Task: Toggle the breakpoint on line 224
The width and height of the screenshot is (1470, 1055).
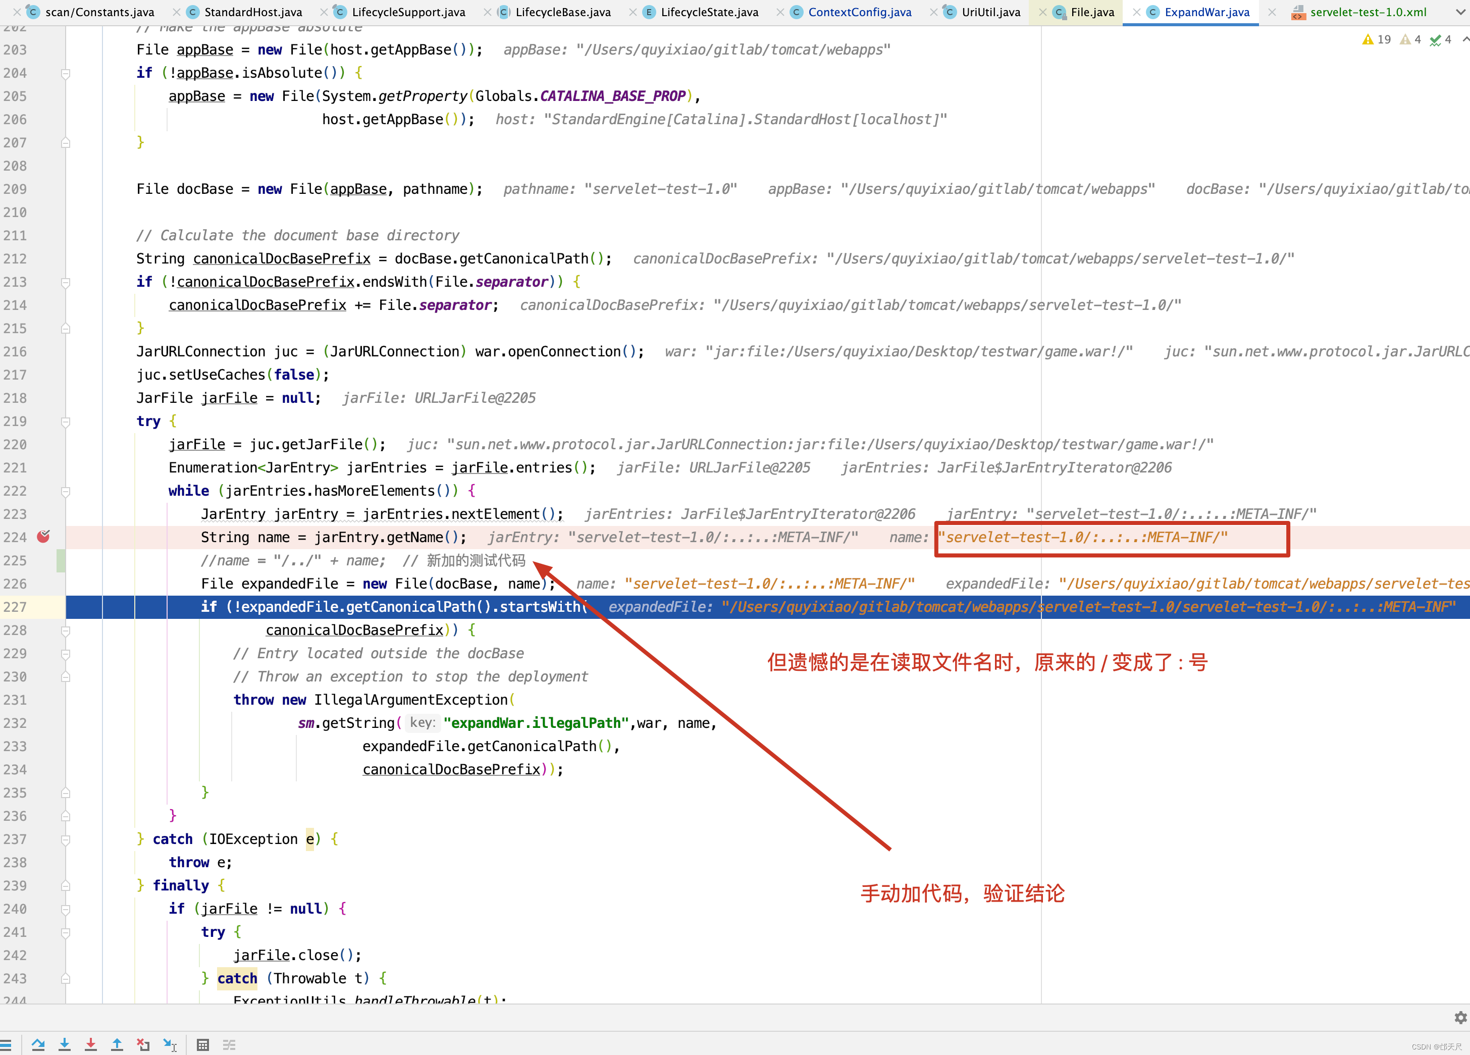Action: pos(43,537)
